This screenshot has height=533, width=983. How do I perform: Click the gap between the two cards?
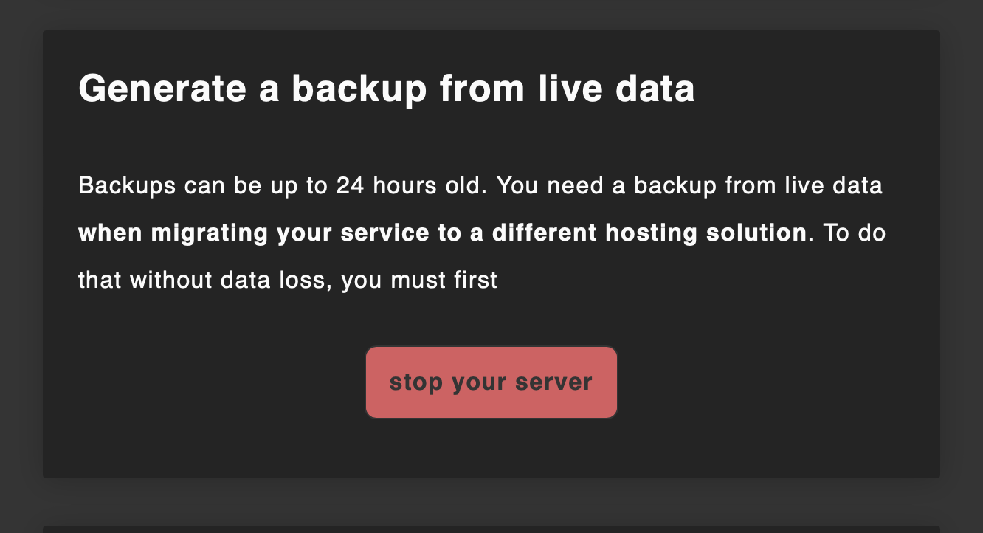tap(491, 498)
